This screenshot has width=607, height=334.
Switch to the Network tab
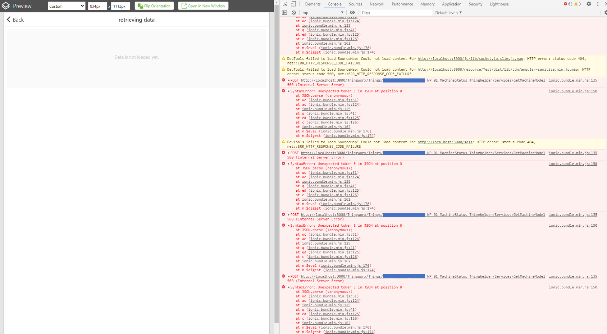[x=377, y=4]
